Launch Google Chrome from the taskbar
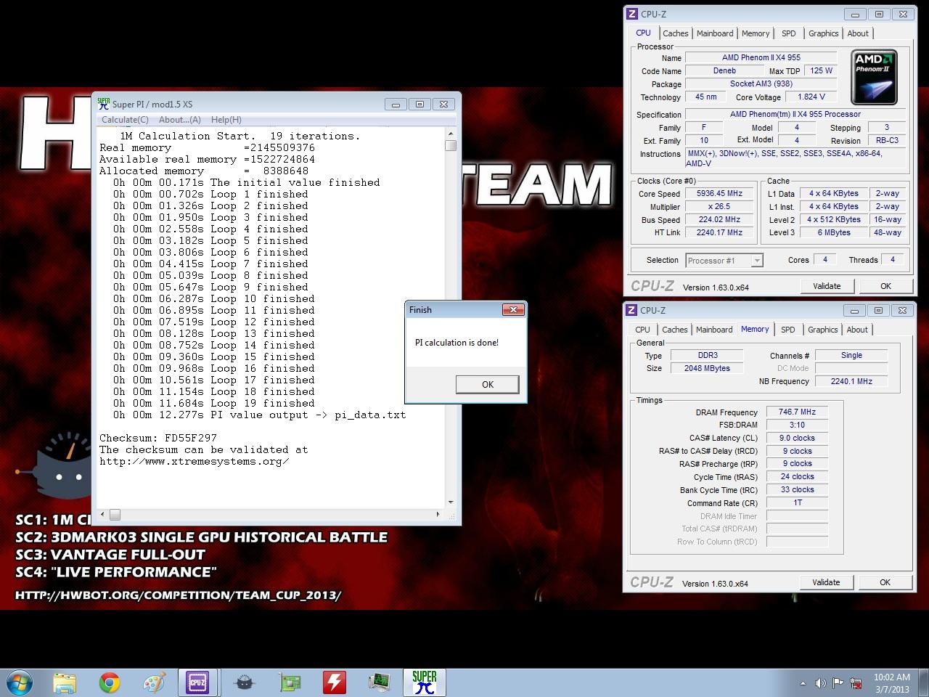 (x=110, y=682)
